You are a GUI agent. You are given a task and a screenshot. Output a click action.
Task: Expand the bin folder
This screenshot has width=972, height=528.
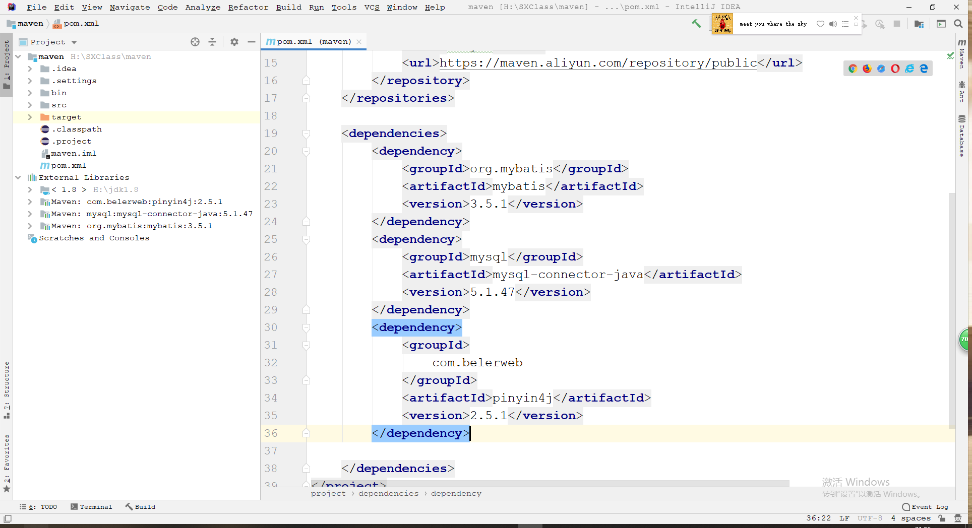click(x=30, y=93)
